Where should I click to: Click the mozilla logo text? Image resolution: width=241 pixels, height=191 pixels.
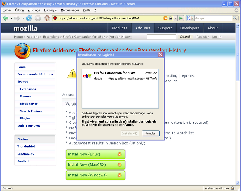[25, 29]
